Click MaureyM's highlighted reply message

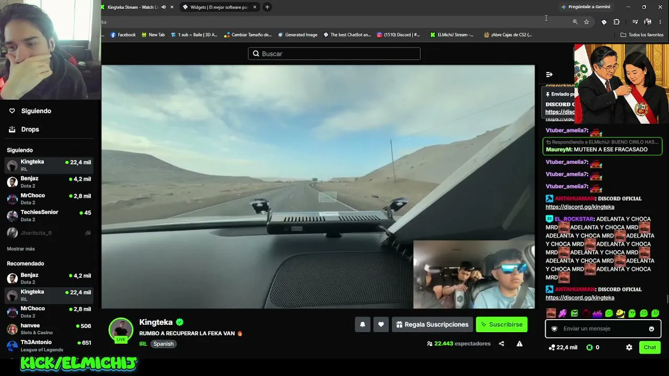pos(603,146)
